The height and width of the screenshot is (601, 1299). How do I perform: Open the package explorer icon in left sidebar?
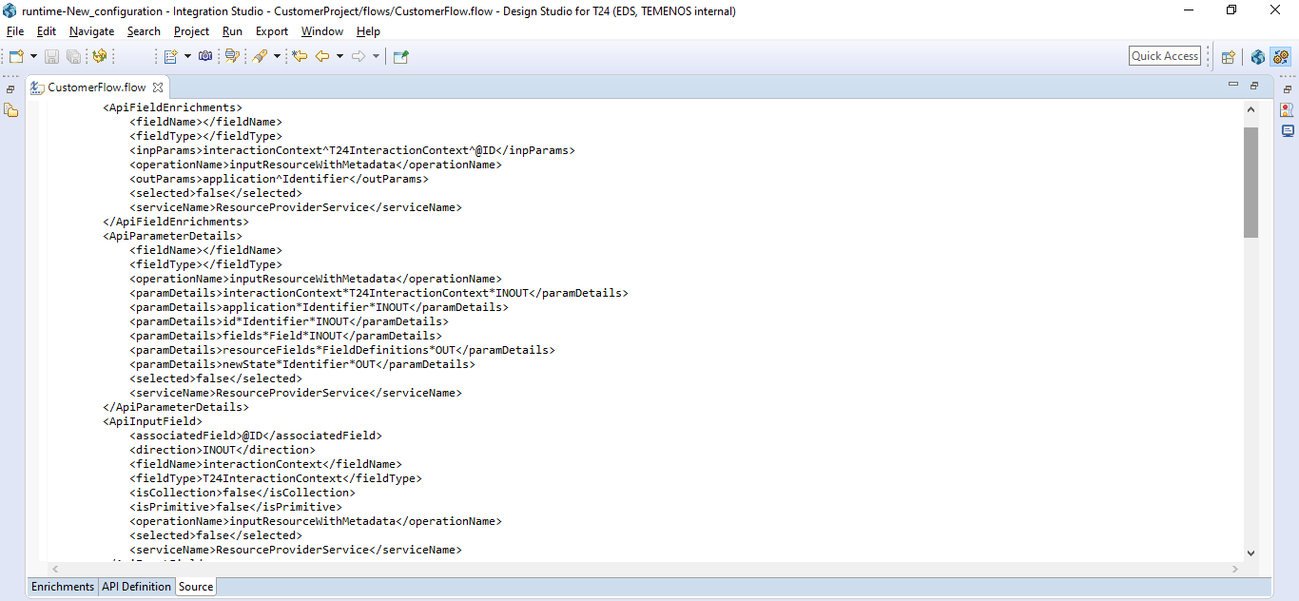click(11, 110)
